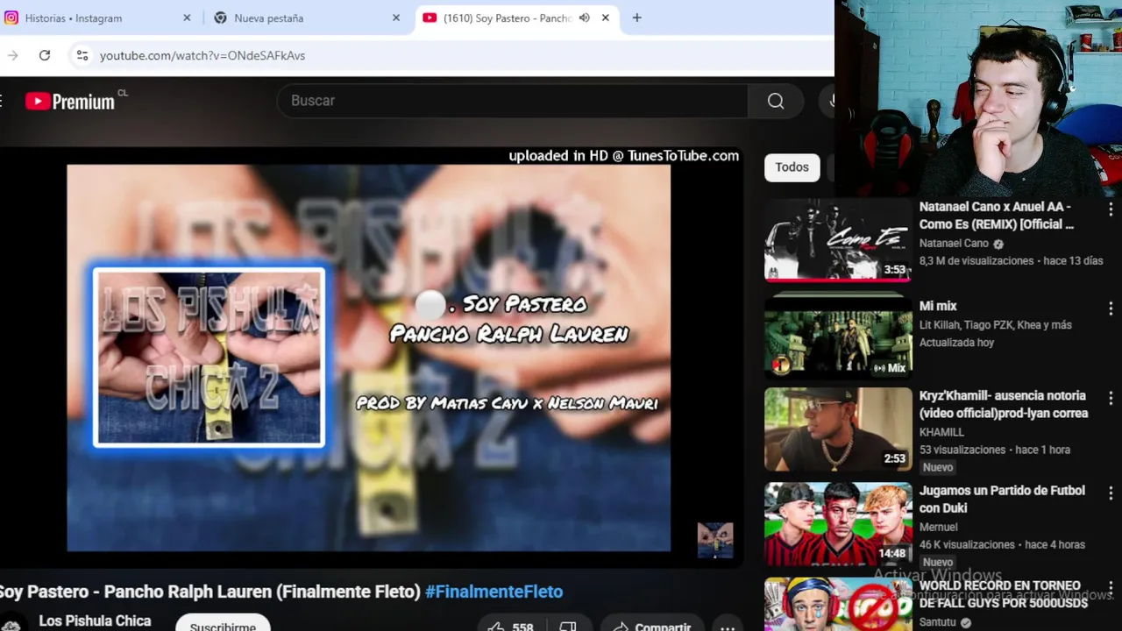Click Kryz'Khamill ausencia notoria title
This screenshot has height=631, width=1122.
point(1004,404)
